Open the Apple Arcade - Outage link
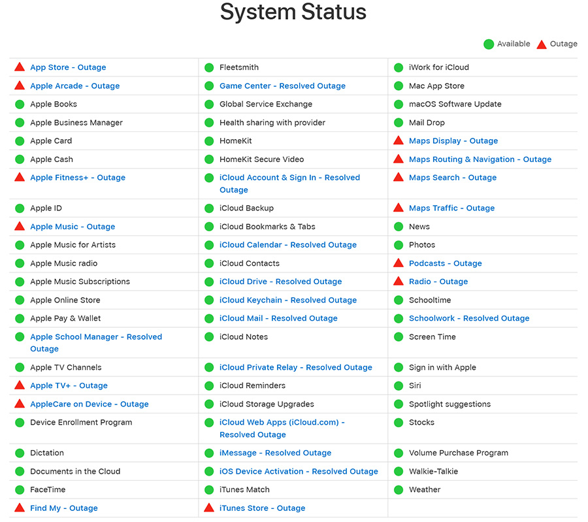588x522 pixels. pyautogui.click(x=74, y=86)
